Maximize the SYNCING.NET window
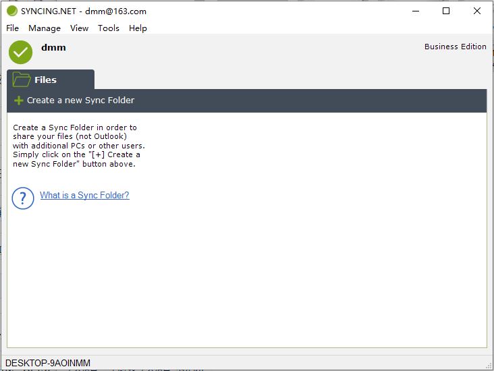Screen dimensions: 494x371 pos(446,11)
